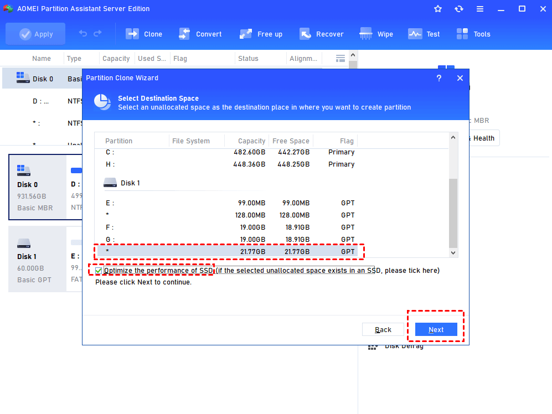Screen dimensions: 552x414
Task: Open the Recover tool menu
Action: 321,34
